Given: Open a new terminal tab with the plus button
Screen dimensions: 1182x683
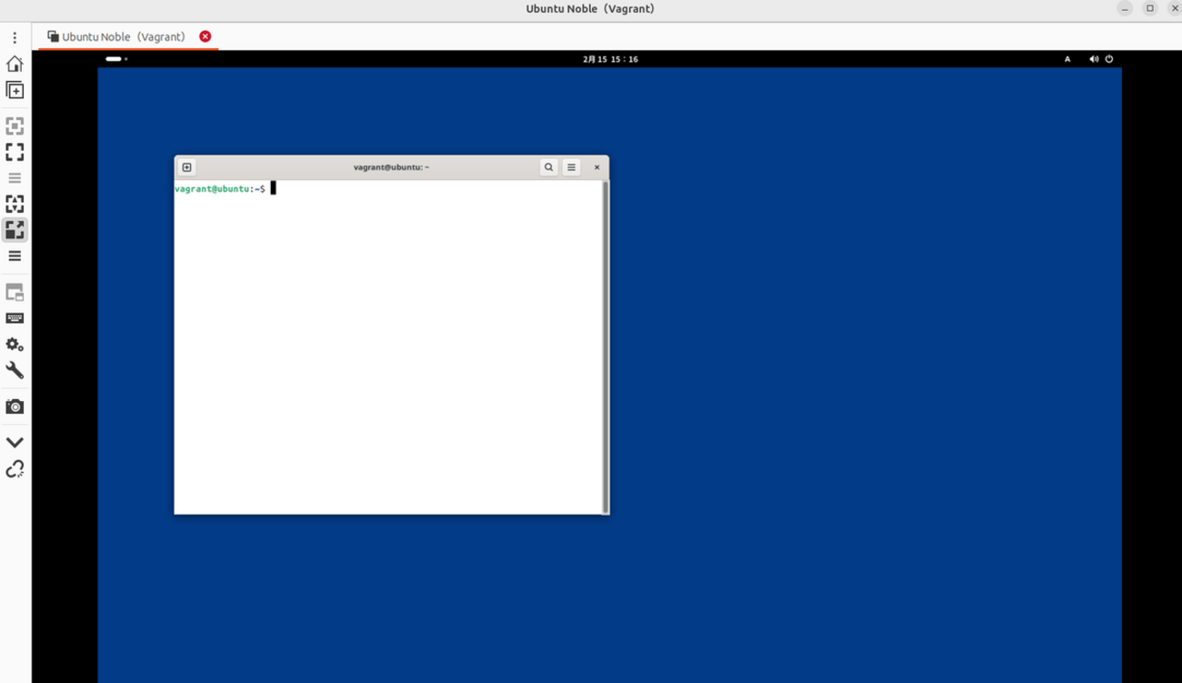Looking at the screenshot, I should tap(186, 166).
